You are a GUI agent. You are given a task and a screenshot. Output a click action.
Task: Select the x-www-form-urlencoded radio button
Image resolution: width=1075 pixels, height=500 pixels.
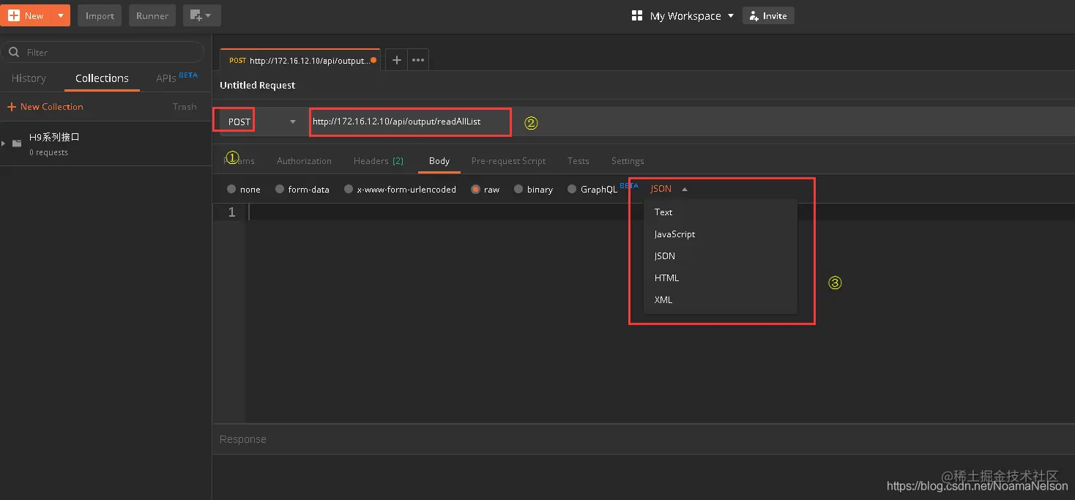(349, 189)
